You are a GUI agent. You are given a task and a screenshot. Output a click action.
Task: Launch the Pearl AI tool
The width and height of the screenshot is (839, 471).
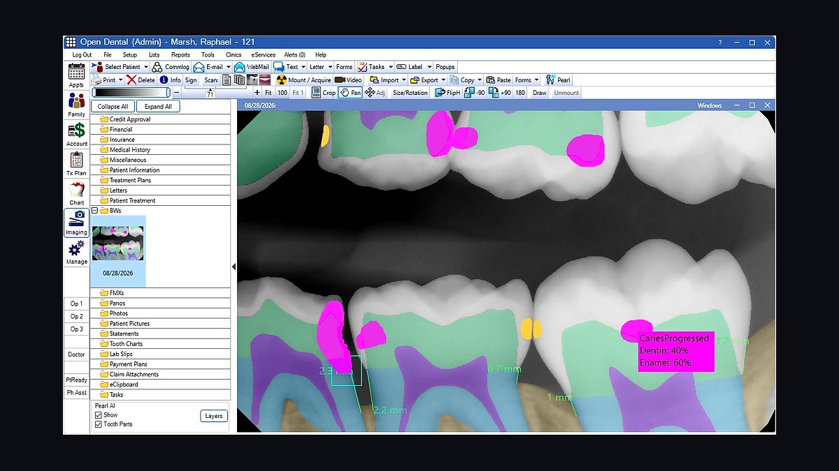558,80
